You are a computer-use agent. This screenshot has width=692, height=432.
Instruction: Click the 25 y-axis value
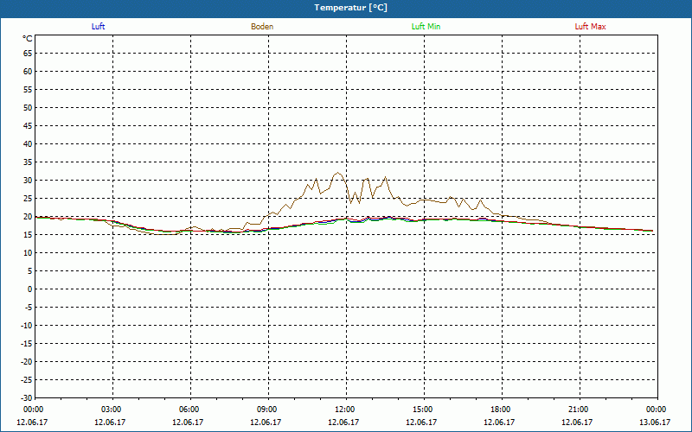point(28,199)
